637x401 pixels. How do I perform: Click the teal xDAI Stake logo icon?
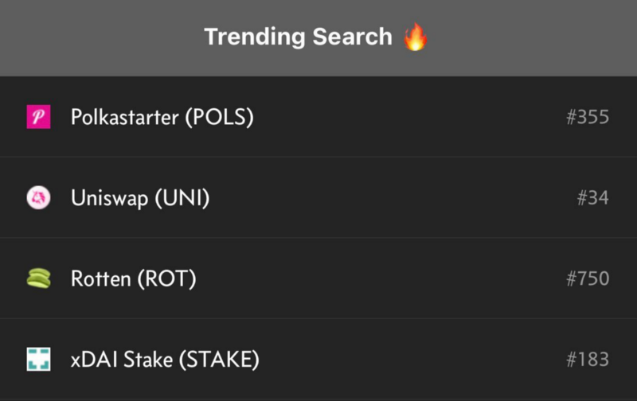pos(38,359)
